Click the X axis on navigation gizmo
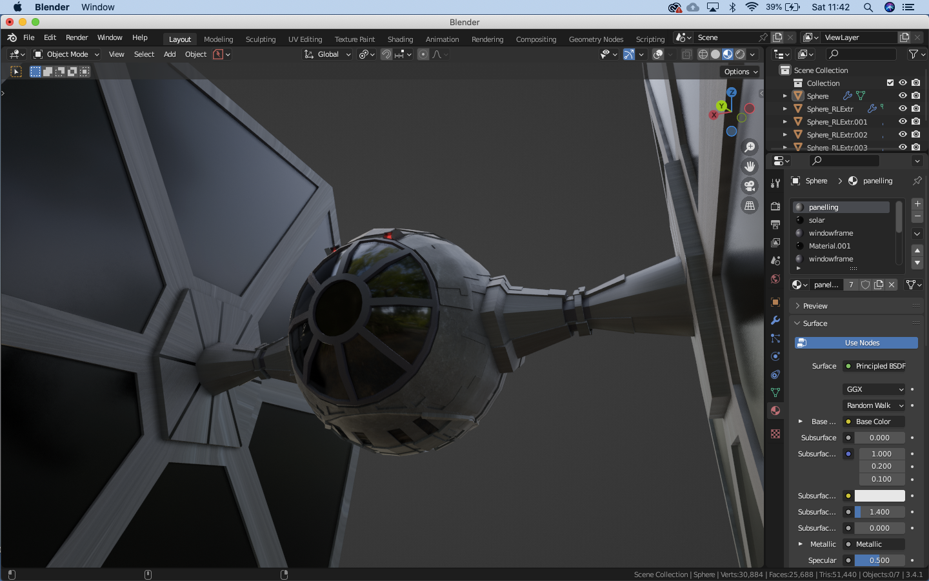The width and height of the screenshot is (929, 581). point(714,115)
